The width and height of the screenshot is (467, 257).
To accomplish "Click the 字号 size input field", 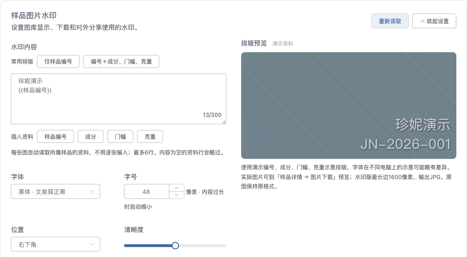I will coord(147,192).
